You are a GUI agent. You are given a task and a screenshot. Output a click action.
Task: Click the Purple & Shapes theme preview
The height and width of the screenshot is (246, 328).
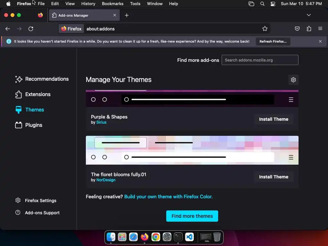(x=192, y=99)
